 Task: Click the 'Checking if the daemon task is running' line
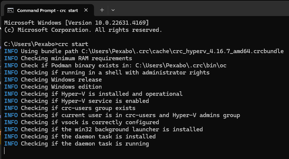point(76,144)
